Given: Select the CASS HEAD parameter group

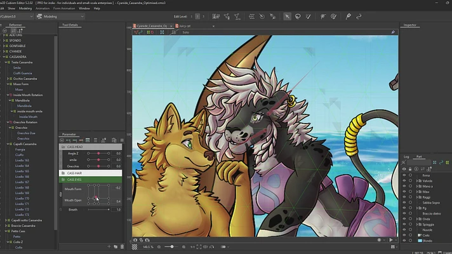Looking at the screenshot, I should point(91,147).
